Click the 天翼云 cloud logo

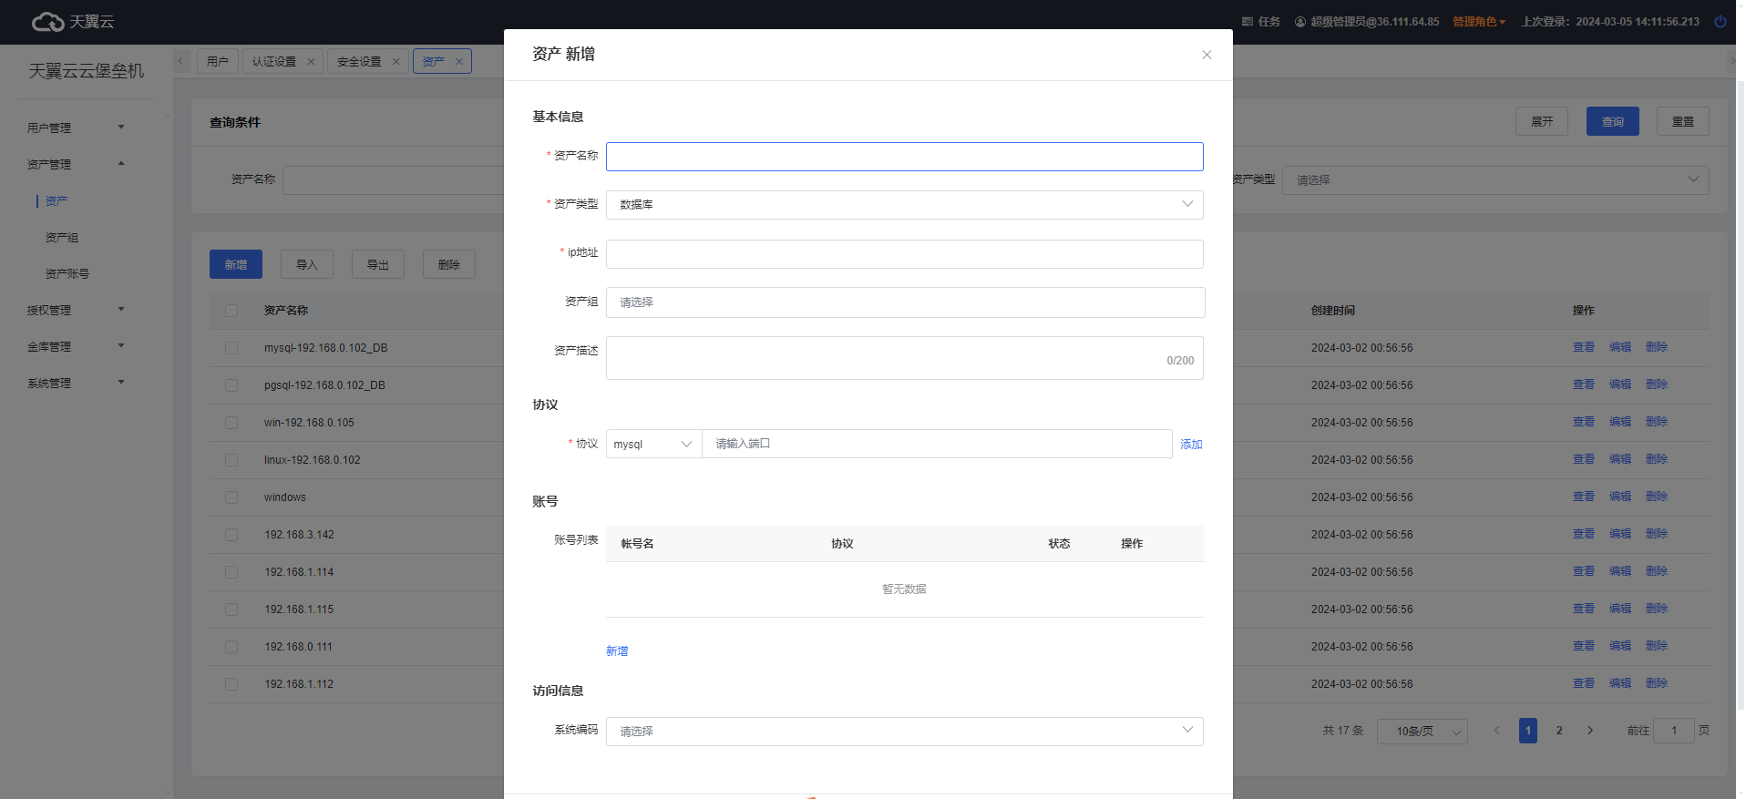48,22
